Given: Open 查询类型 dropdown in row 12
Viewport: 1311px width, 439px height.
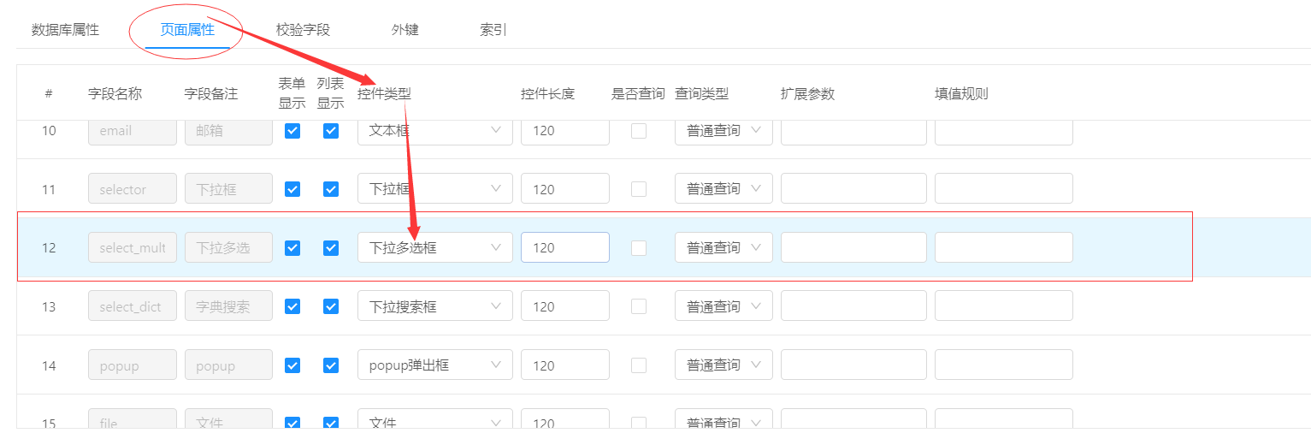Looking at the screenshot, I should point(723,247).
